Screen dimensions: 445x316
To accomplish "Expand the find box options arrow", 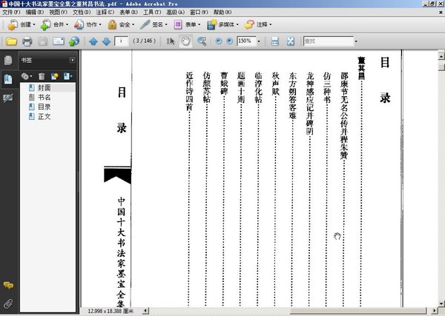I will [x=356, y=41].
